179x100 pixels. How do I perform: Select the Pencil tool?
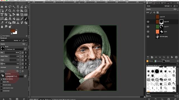tap(22, 19)
